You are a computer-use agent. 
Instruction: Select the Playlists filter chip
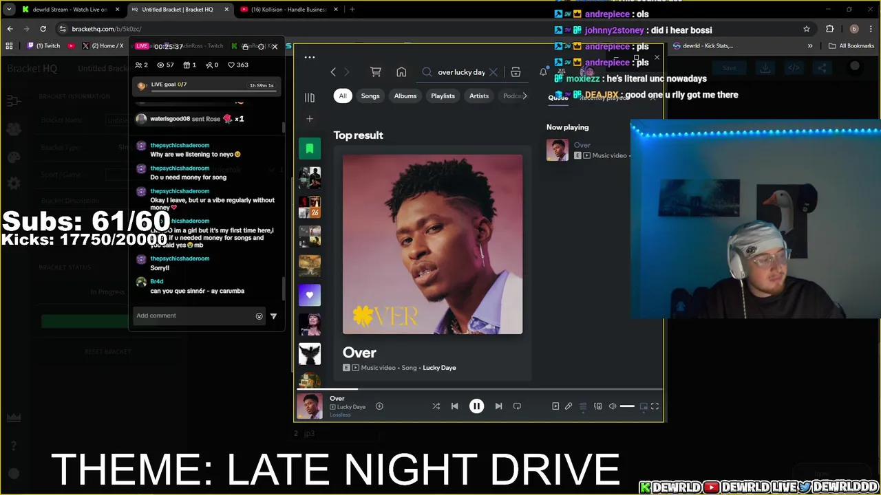(443, 96)
